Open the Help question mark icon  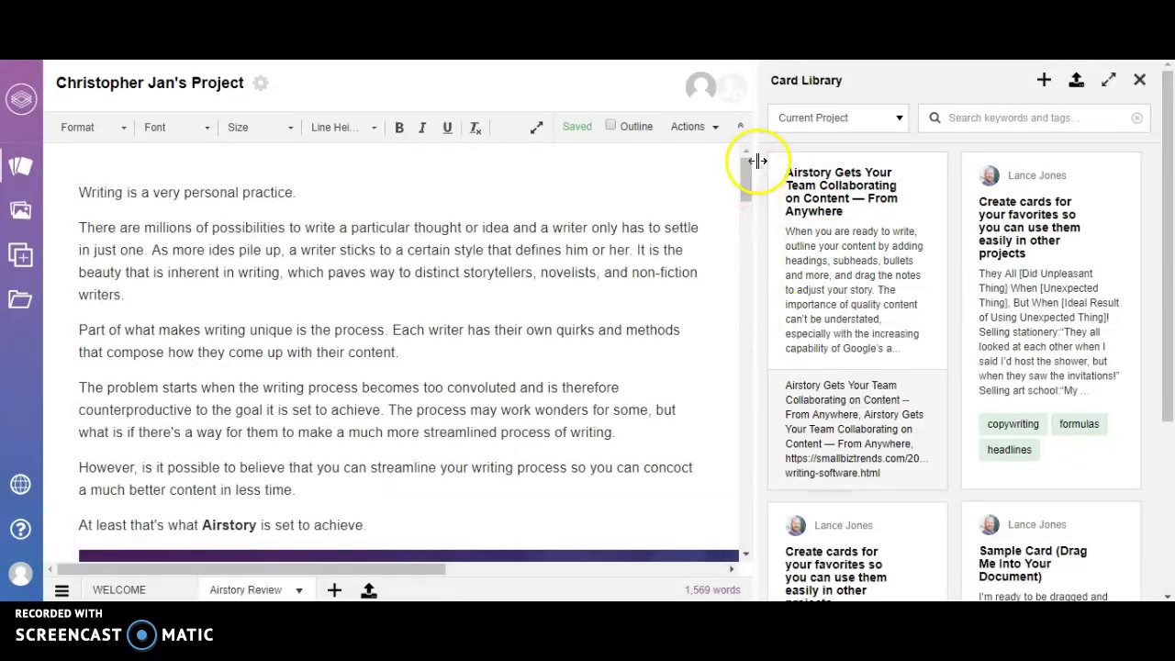(20, 529)
